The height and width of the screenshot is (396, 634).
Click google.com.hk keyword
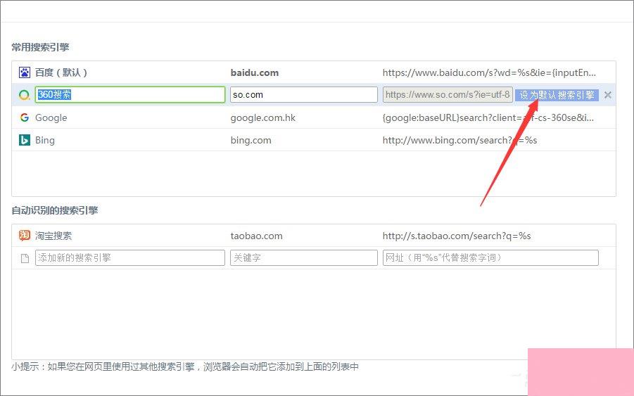pos(263,118)
